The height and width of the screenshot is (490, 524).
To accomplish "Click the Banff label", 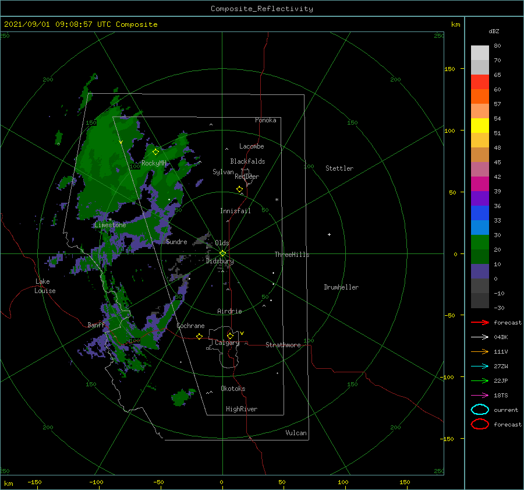I will point(96,325).
